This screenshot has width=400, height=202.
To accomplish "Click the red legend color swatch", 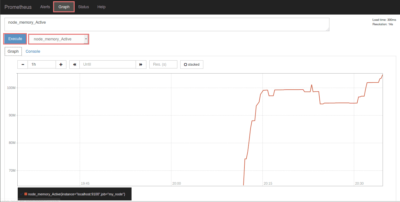I will [26, 194].
